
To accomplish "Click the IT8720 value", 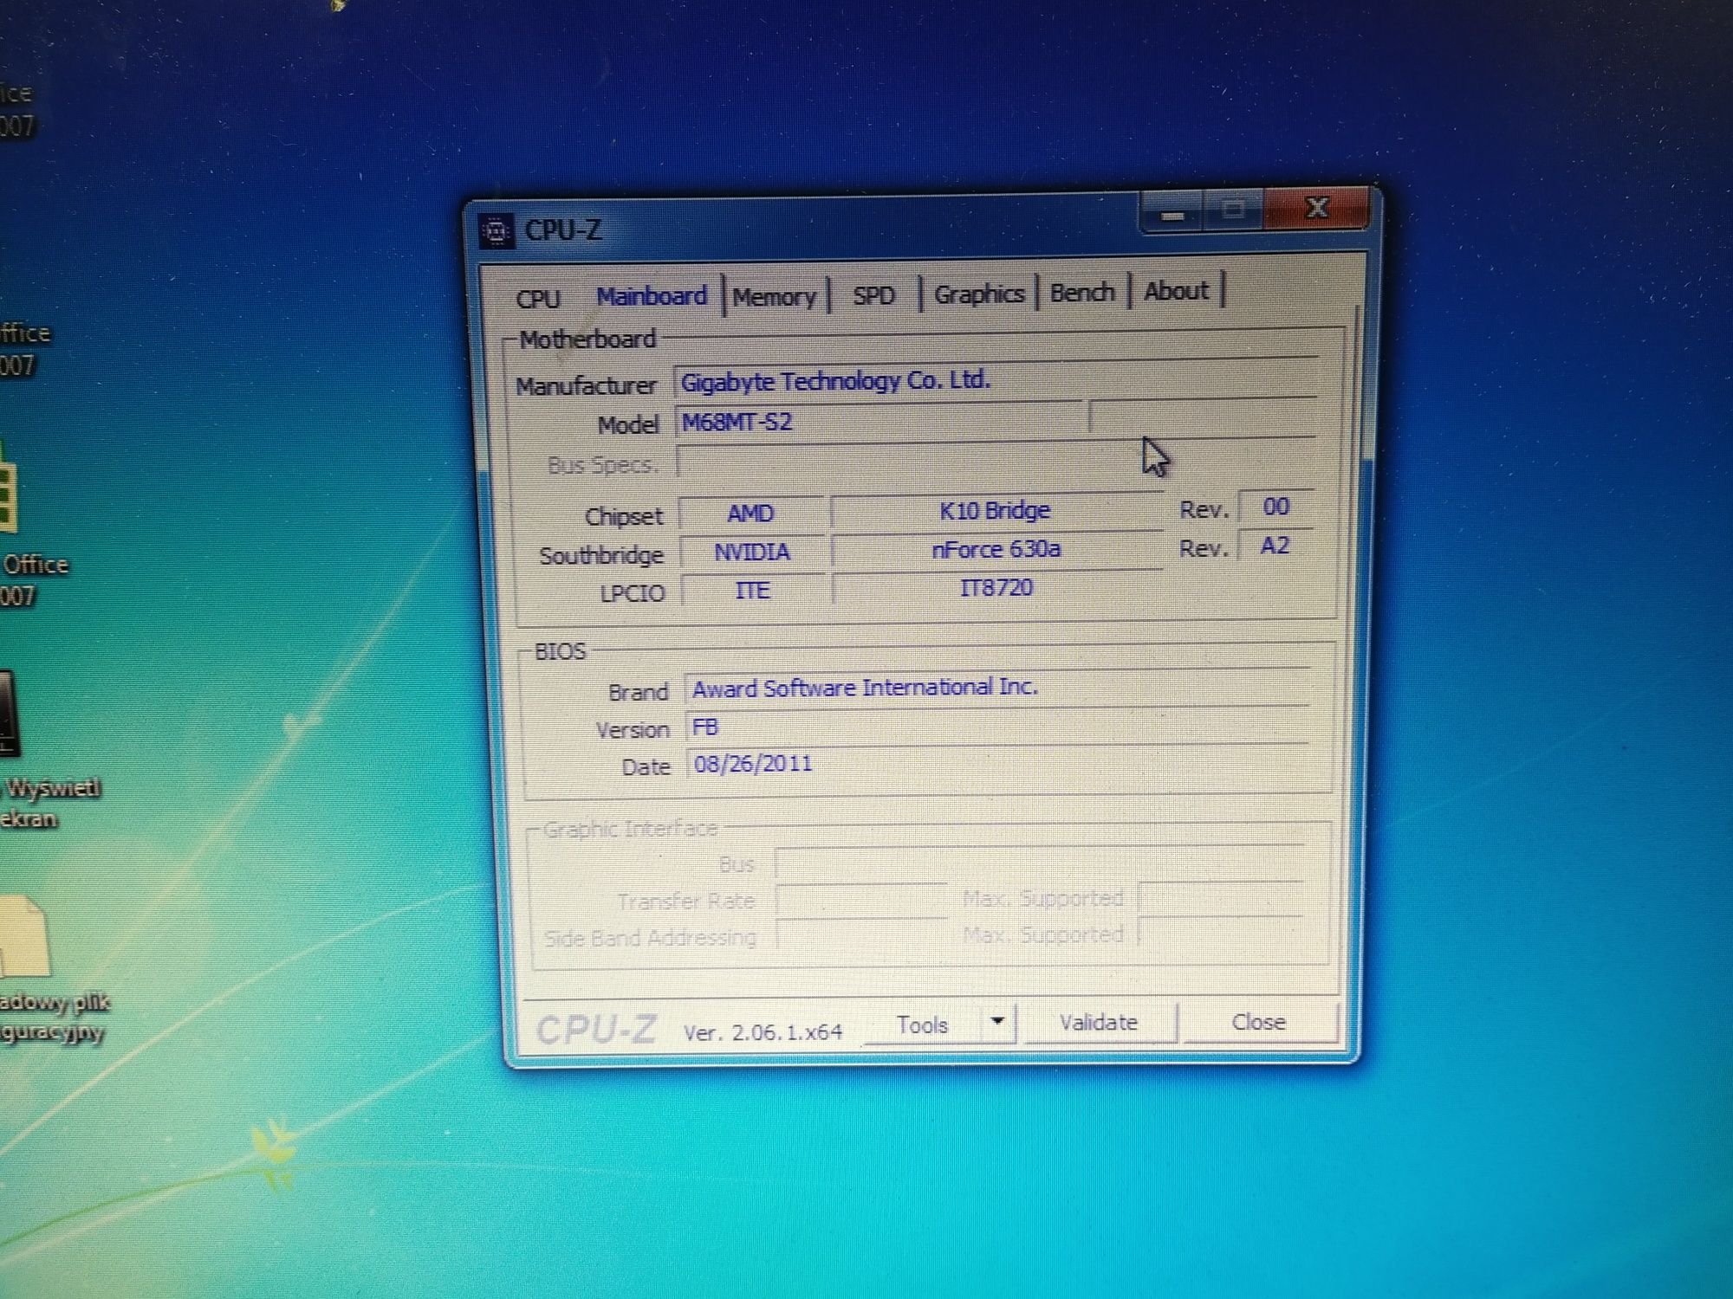I will [996, 588].
